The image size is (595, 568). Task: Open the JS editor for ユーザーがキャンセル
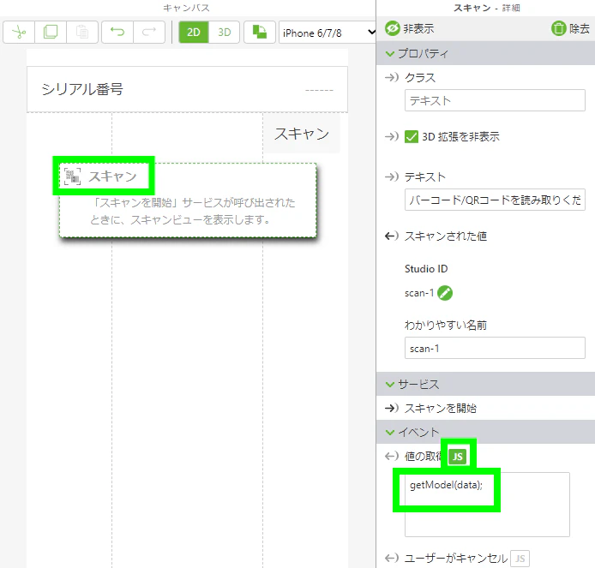(520, 558)
